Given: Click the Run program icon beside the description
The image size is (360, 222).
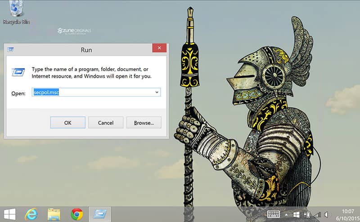Looking at the screenshot, I should tap(18, 72).
